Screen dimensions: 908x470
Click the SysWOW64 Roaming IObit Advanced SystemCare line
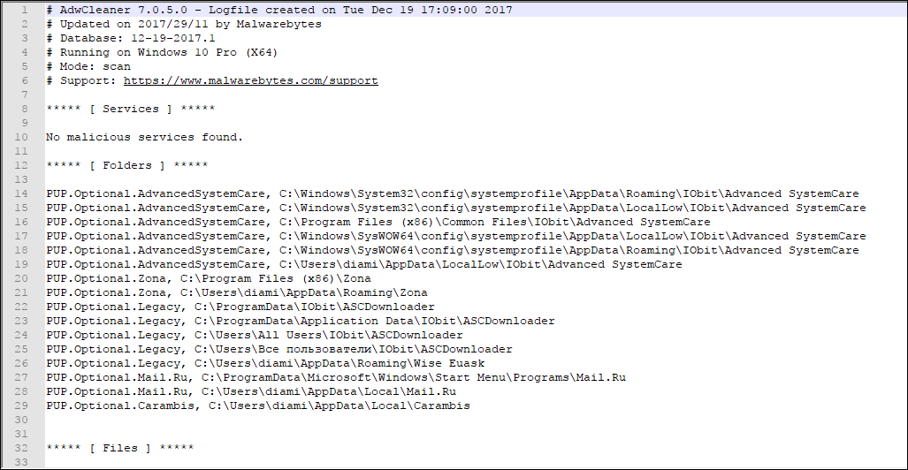(453, 250)
